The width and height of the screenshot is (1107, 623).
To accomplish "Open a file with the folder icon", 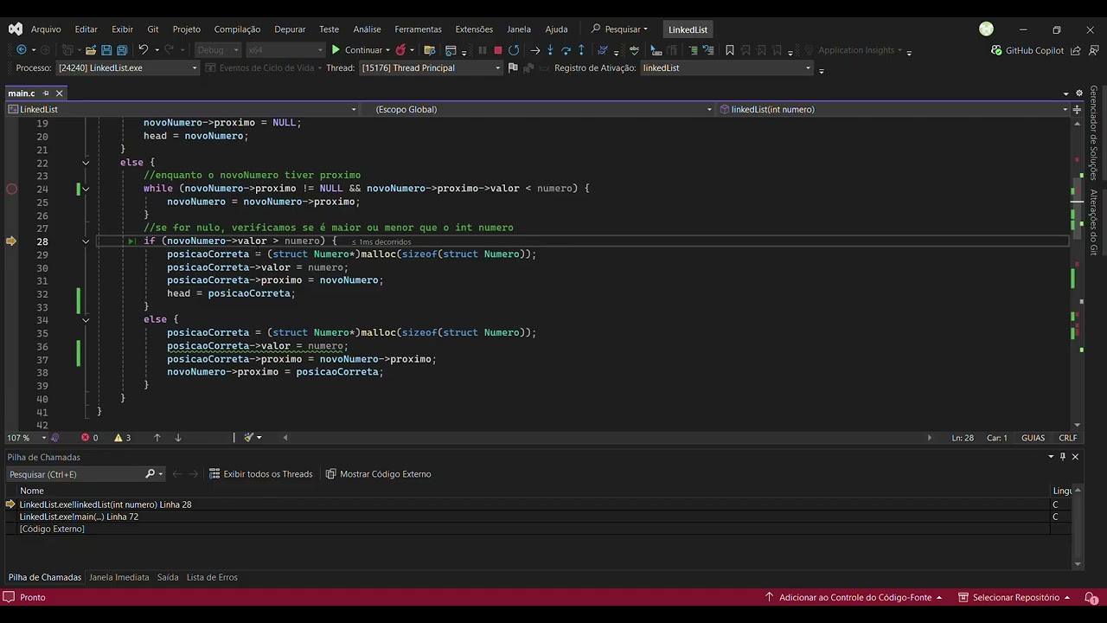I will (91, 50).
